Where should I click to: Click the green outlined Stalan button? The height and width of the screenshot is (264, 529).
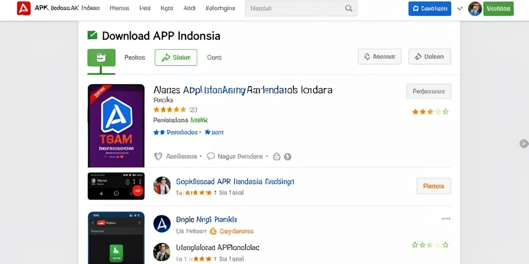[176, 58]
